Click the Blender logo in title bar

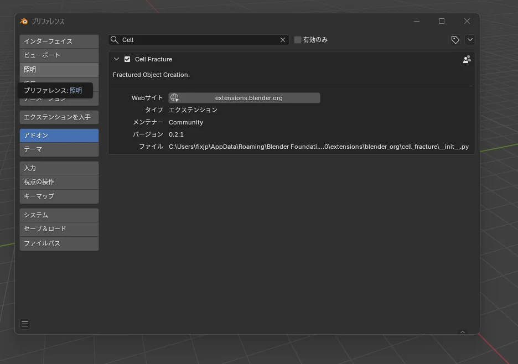pyautogui.click(x=24, y=22)
